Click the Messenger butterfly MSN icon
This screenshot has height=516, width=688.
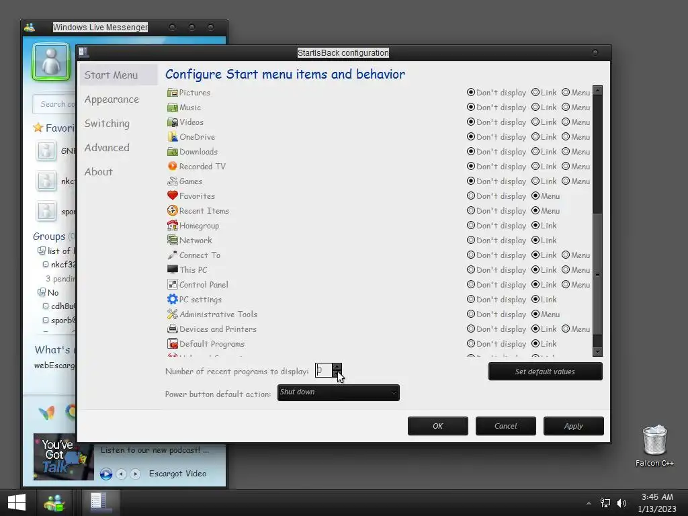pyautogui.click(x=46, y=413)
